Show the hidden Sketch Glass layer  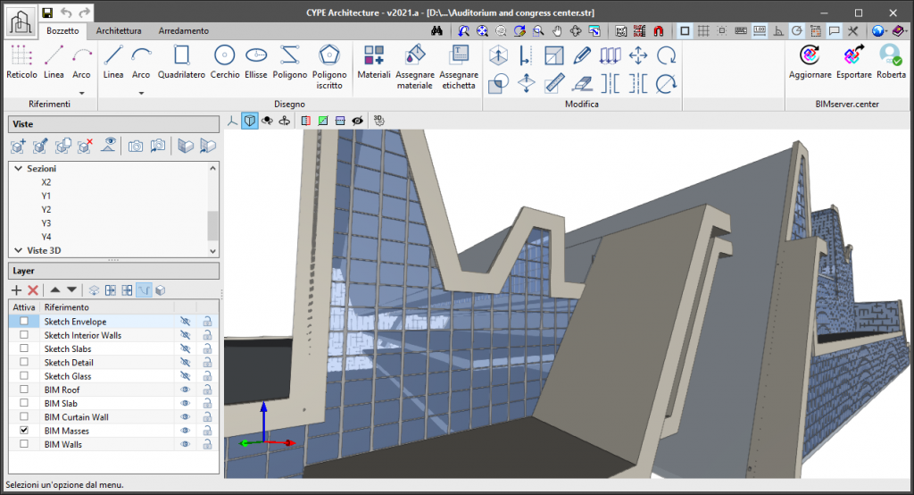tap(186, 376)
